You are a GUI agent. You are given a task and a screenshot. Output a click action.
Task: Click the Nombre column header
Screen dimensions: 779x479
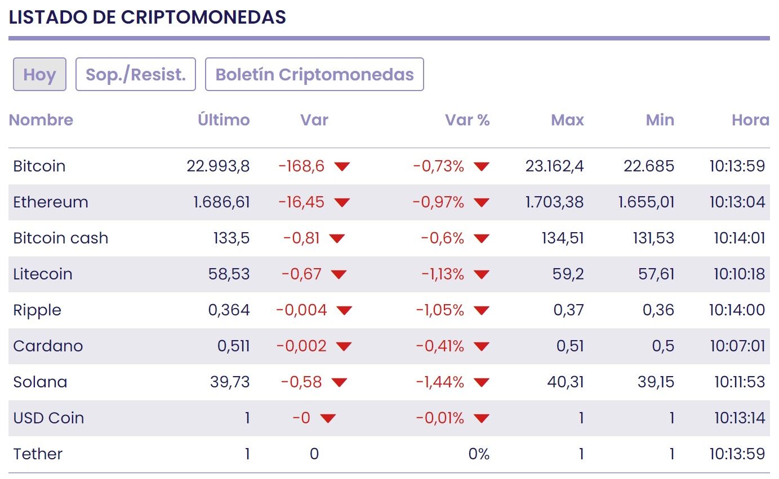click(41, 120)
